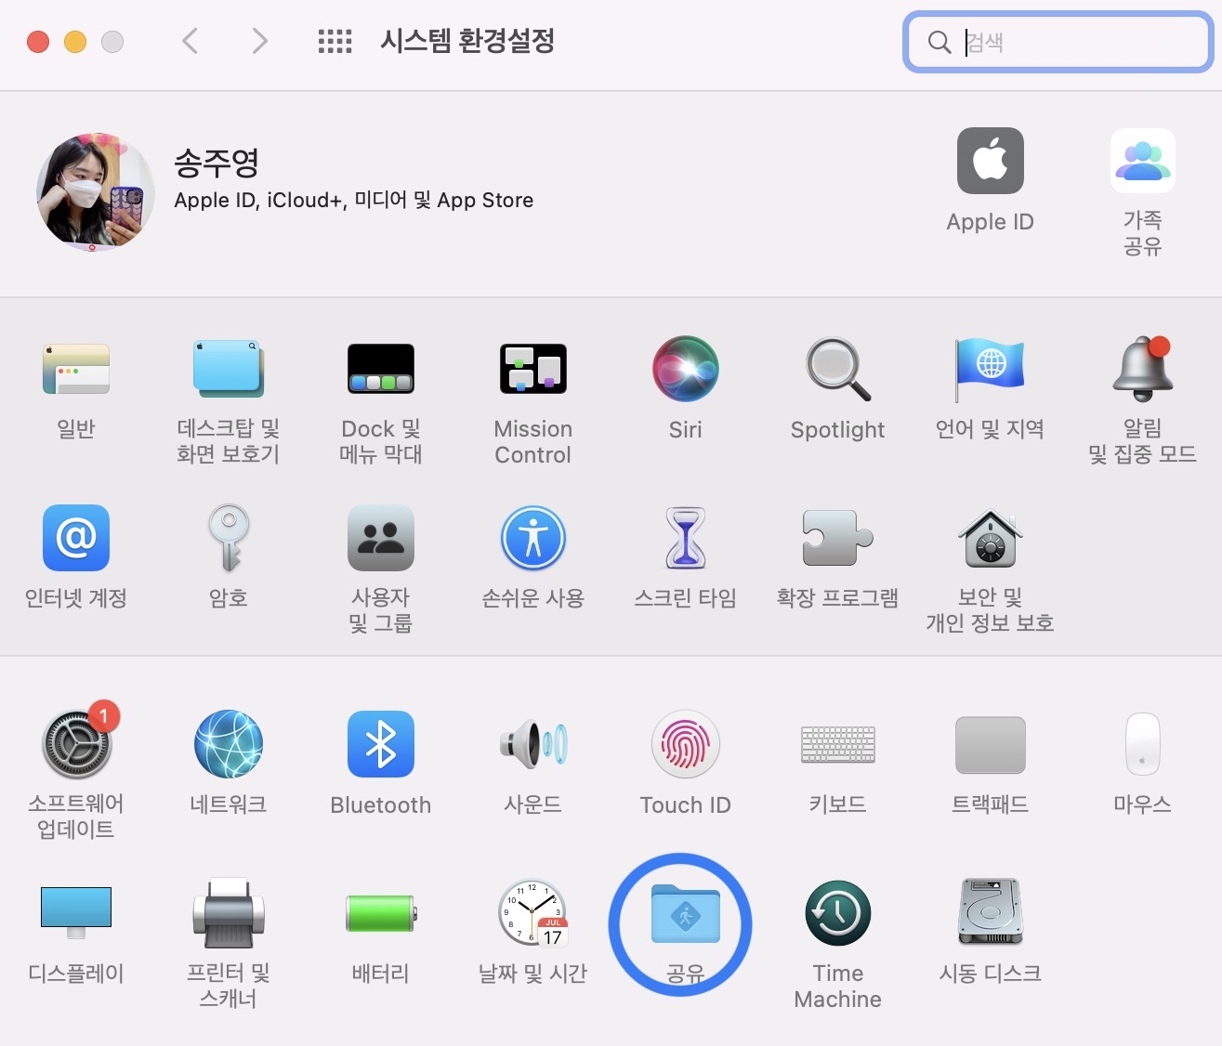Open 사용자 및 그룹 preferences
This screenshot has width=1222, height=1046.
point(381,538)
